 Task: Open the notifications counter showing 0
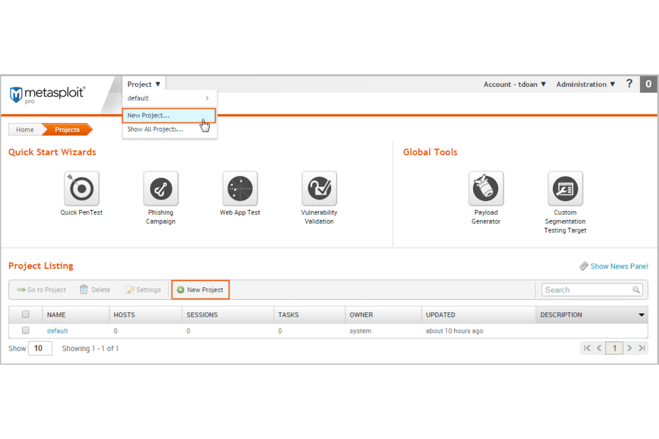[648, 84]
